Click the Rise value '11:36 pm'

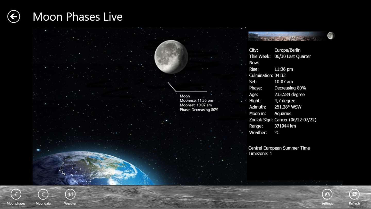click(284, 69)
